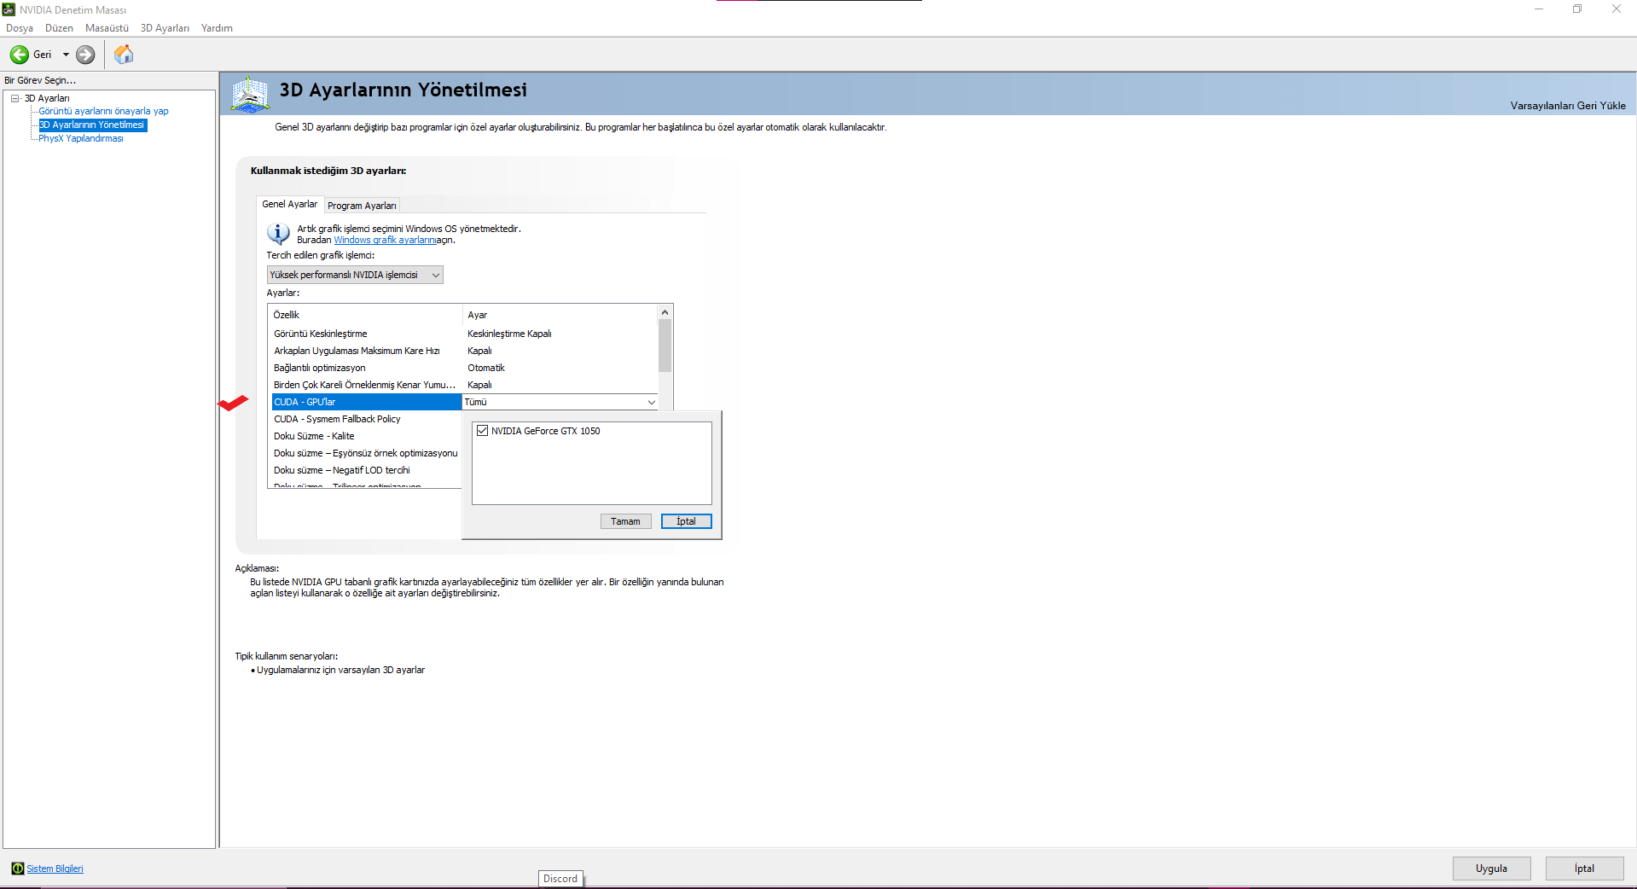Image resolution: width=1637 pixels, height=889 pixels.
Task: Click the Forward arrow icon in toolbar
Action: click(85, 55)
